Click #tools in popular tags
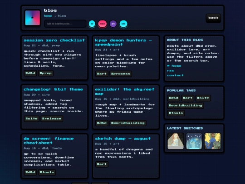 tap(176, 113)
